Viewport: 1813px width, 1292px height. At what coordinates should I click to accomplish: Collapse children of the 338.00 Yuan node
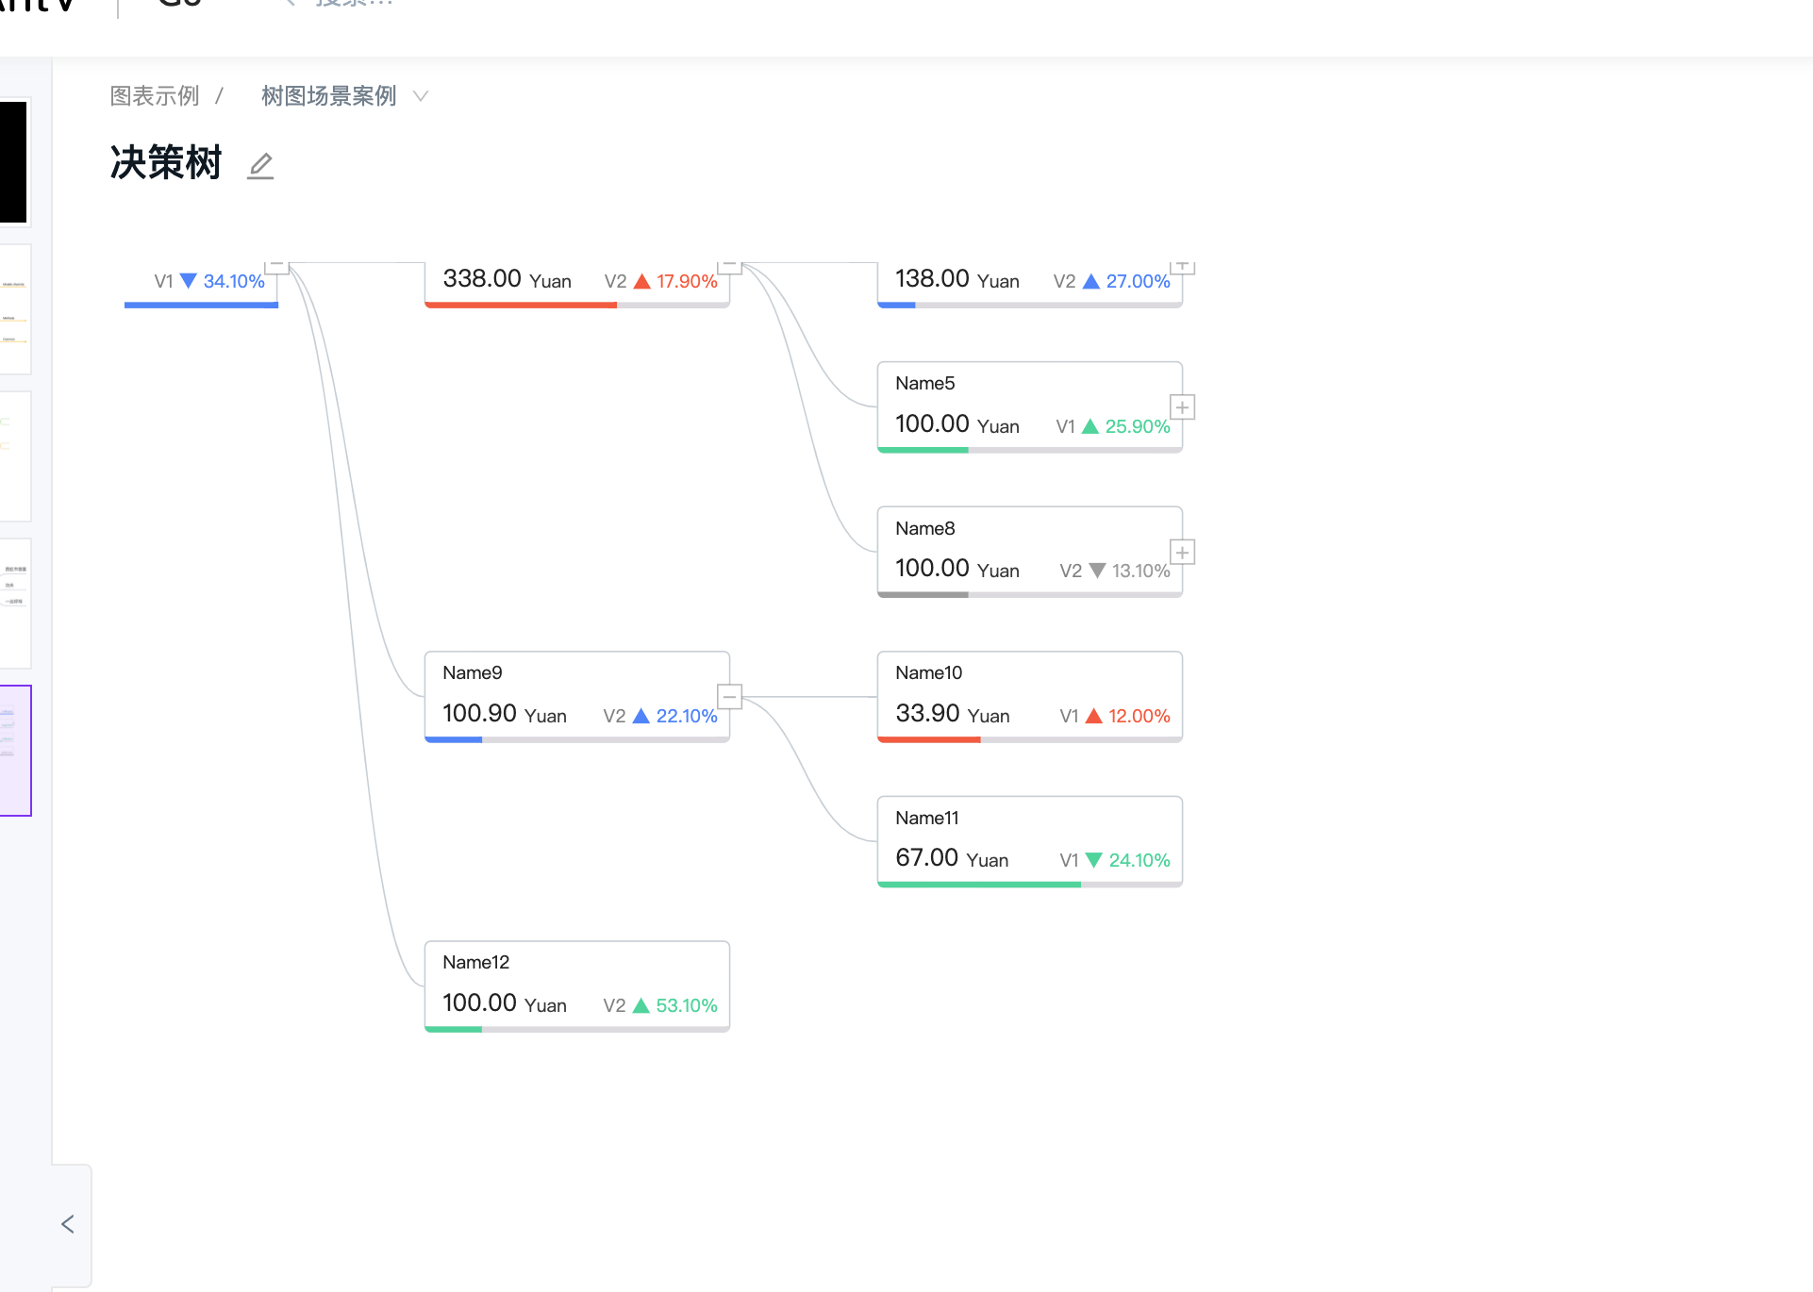pos(731,266)
